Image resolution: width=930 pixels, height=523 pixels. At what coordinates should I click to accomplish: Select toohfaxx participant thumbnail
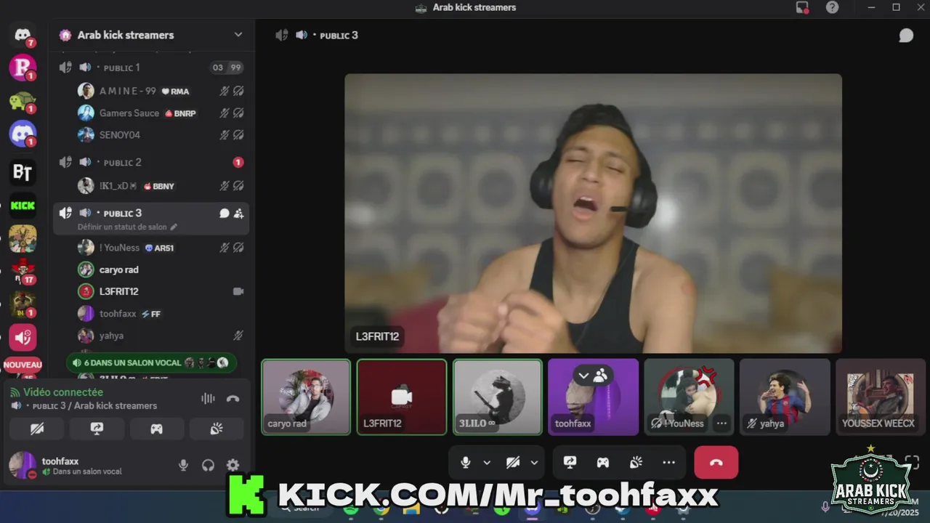tap(593, 397)
